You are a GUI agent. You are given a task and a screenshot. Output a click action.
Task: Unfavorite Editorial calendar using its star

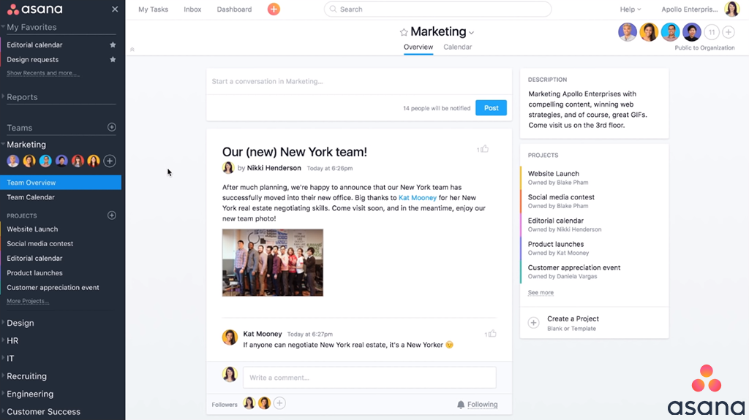tap(113, 45)
